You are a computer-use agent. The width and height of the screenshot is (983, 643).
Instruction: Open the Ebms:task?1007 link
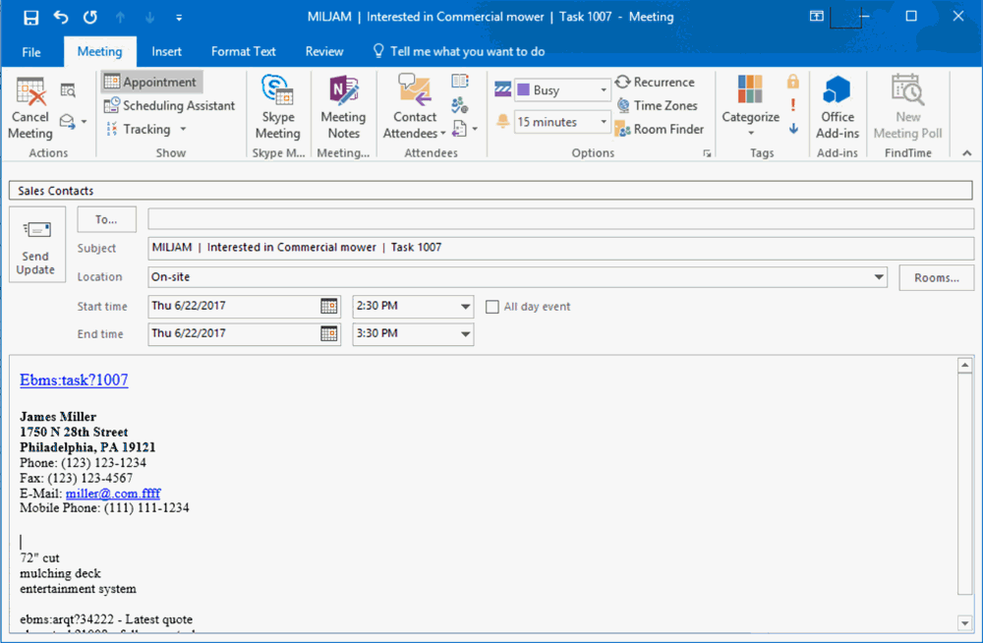click(74, 380)
